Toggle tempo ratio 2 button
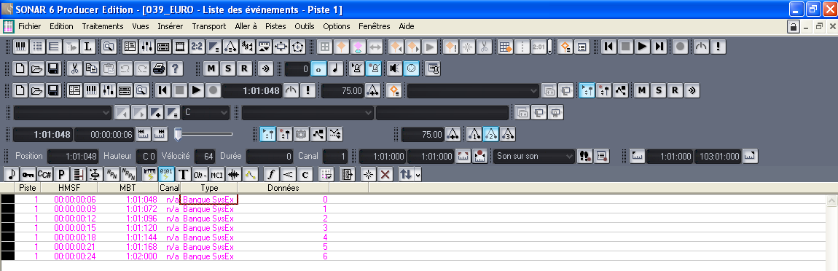 (x=490, y=134)
